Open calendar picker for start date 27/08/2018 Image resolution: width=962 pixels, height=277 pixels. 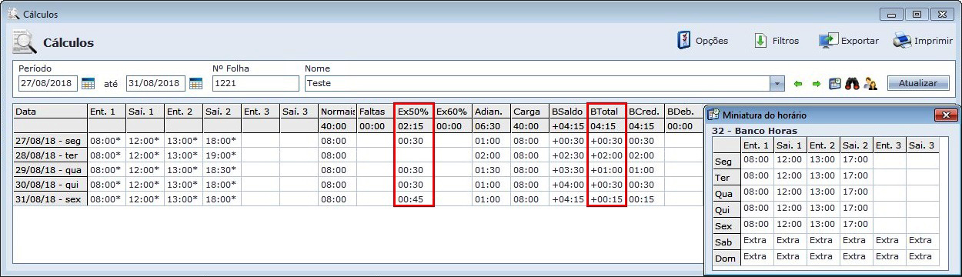pyautogui.click(x=88, y=83)
